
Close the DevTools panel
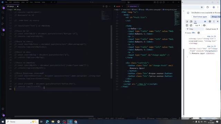(218, 21)
